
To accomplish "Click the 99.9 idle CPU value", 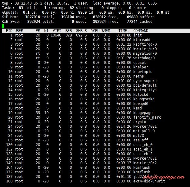I will pos(82,12).
